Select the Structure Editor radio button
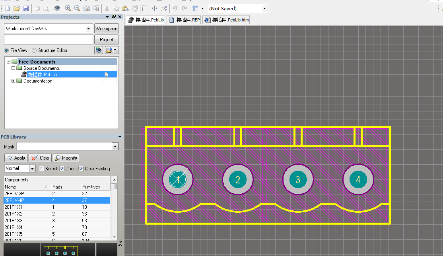The image size is (443, 256). point(34,50)
